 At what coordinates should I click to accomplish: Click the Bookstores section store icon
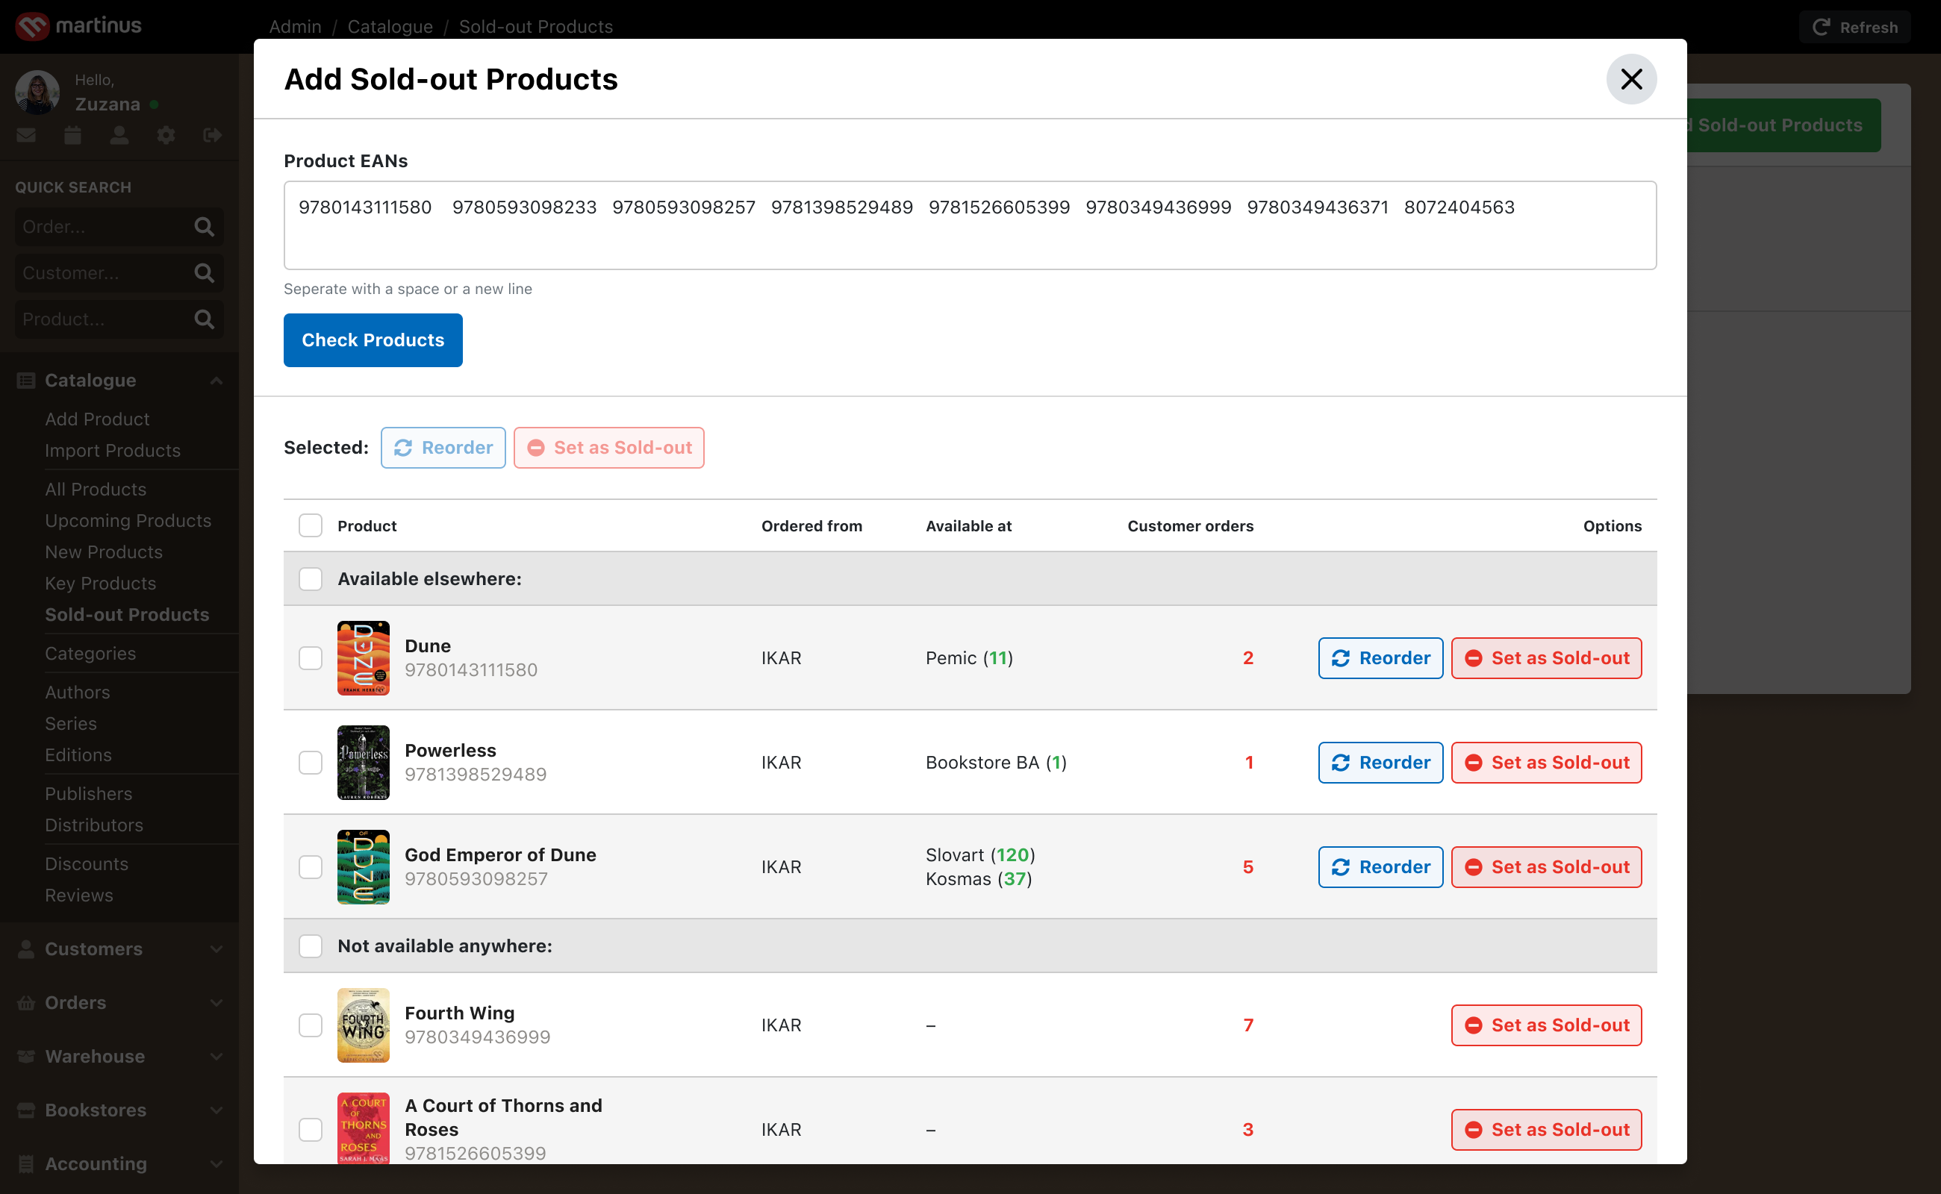[26, 1110]
